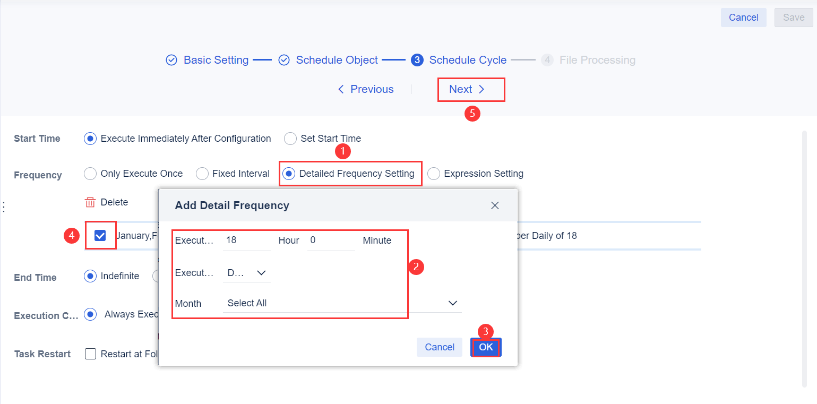Enable the Restart at Follow task checkbox

point(90,354)
